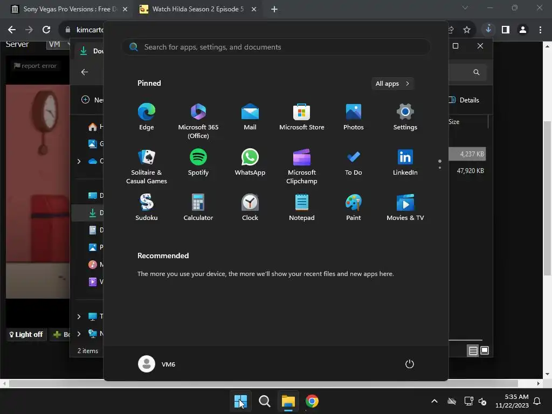Open File Explorer from taskbar
This screenshot has width=552, height=414.
288,401
